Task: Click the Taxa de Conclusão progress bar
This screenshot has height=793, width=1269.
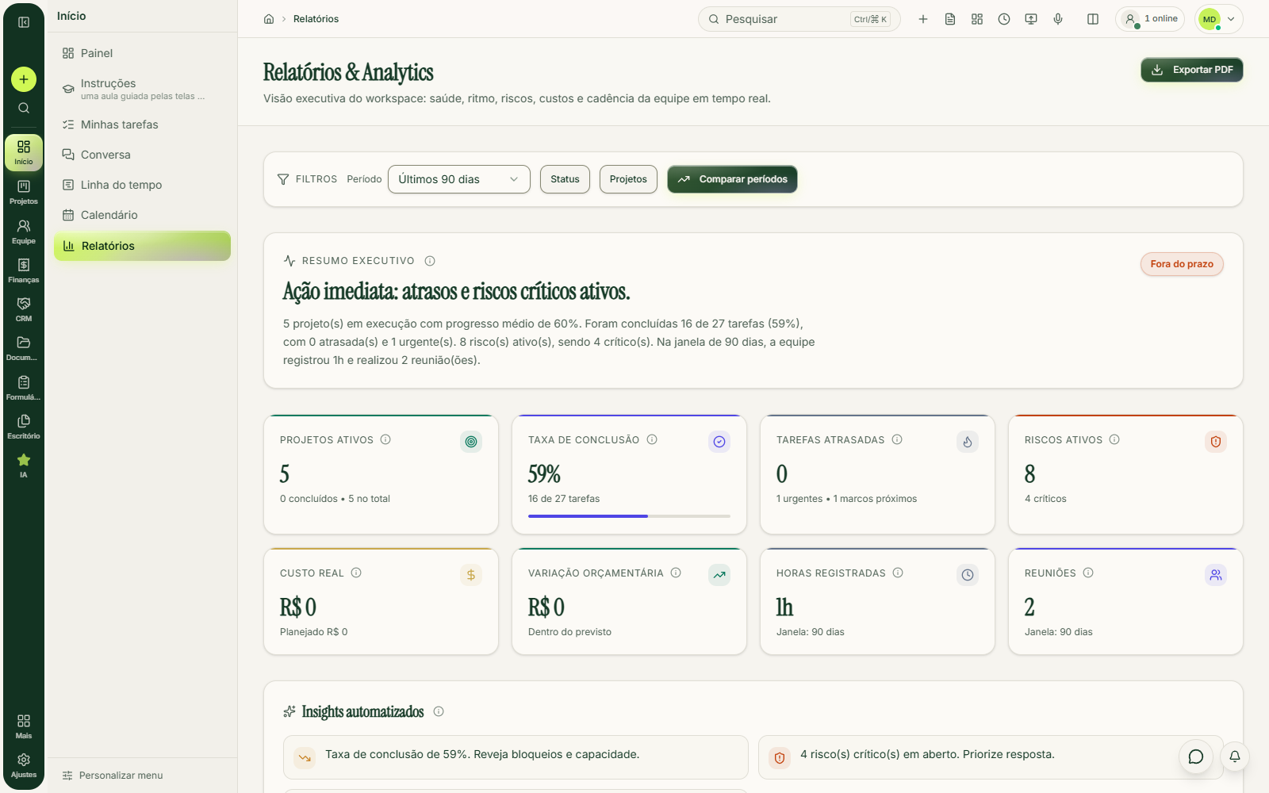Action: pos(629,516)
